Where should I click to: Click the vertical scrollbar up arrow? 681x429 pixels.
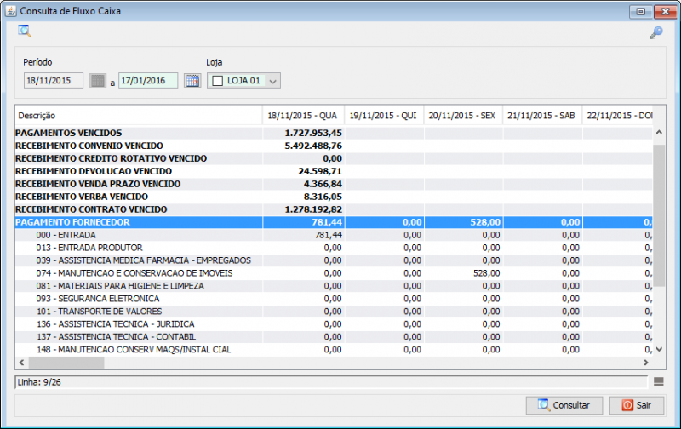[659, 133]
